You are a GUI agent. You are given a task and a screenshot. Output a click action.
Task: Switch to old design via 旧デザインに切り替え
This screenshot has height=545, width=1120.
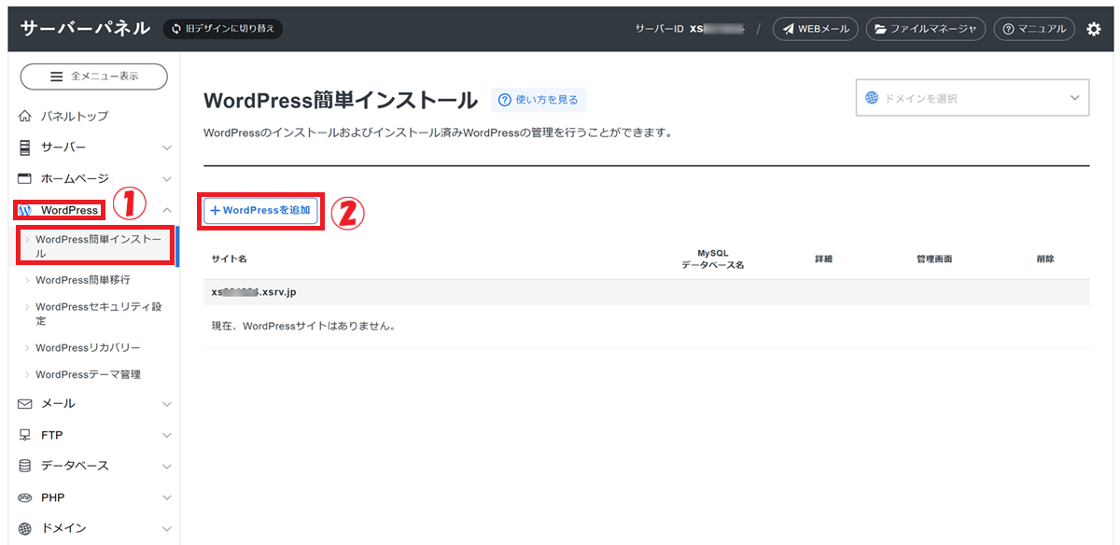point(223,29)
